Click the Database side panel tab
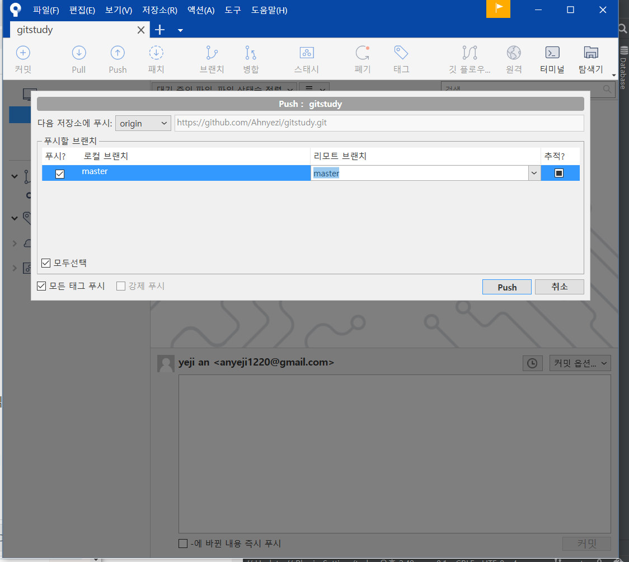The width and height of the screenshot is (629, 562). click(623, 68)
